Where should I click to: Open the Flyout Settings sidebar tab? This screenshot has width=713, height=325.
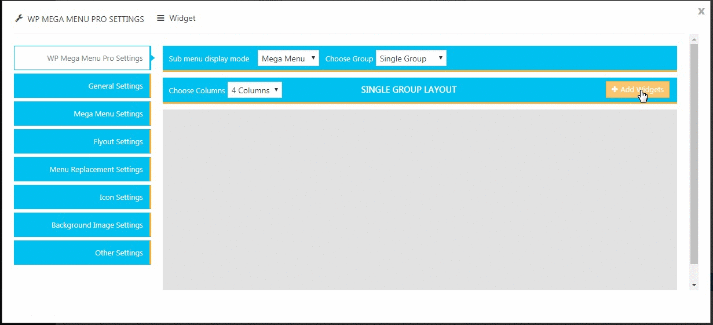click(x=82, y=141)
